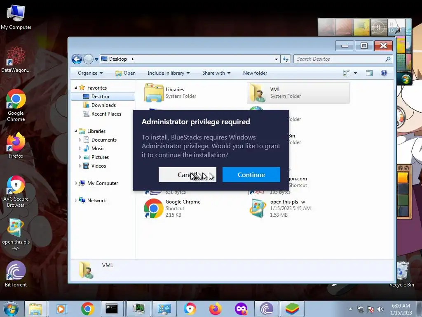Open Explorer help icon
Image resolution: width=422 pixels, height=317 pixels.
pos(384,73)
